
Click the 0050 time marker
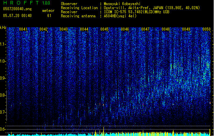(x=207, y=29)
